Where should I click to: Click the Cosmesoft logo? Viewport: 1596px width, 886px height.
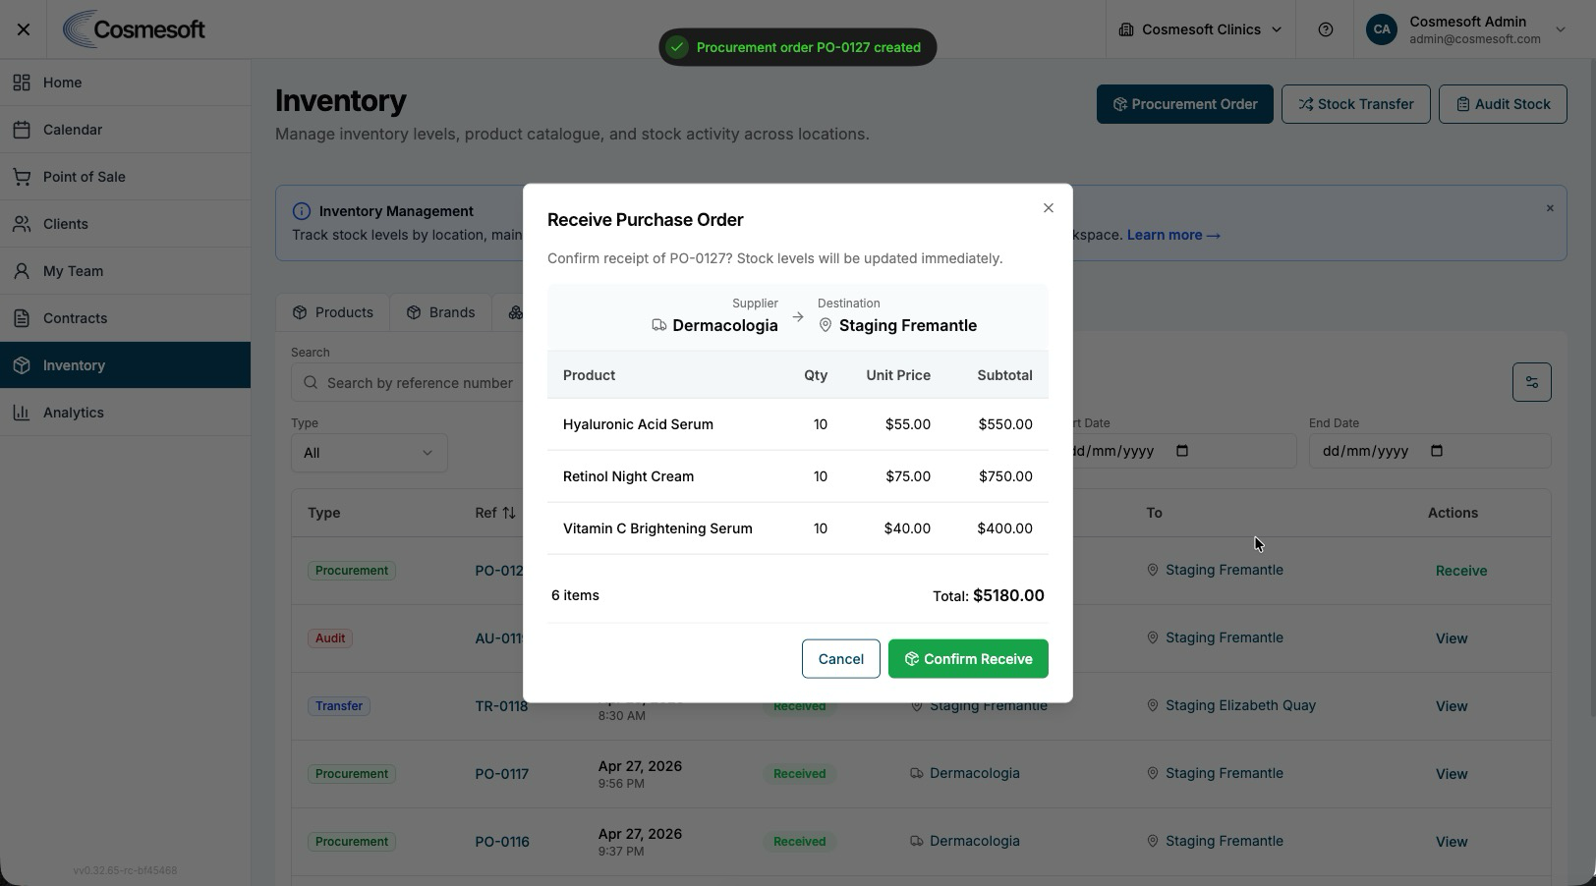pos(134,29)
